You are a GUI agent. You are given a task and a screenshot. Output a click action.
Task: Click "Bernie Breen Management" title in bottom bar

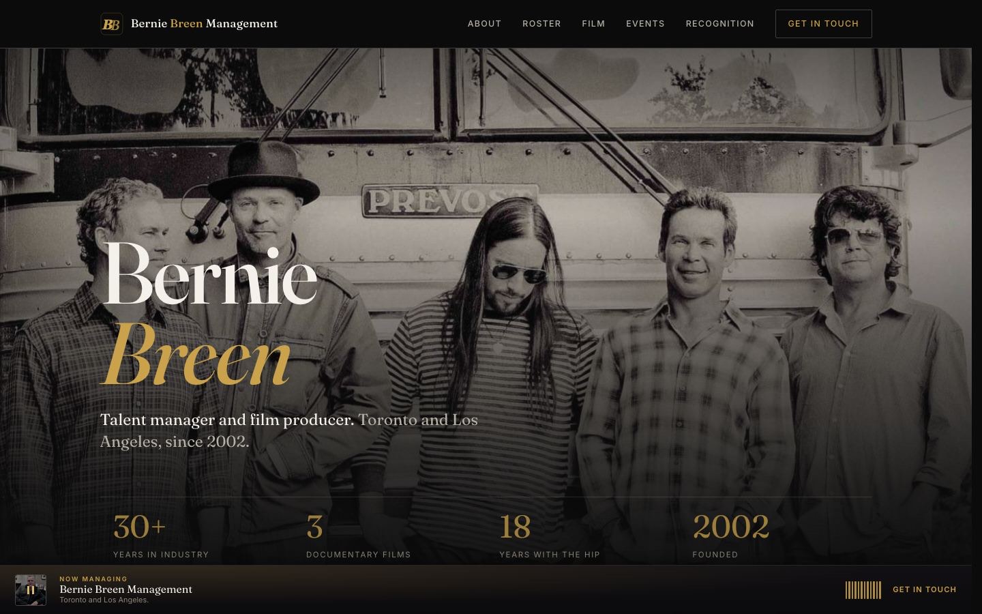126,589
